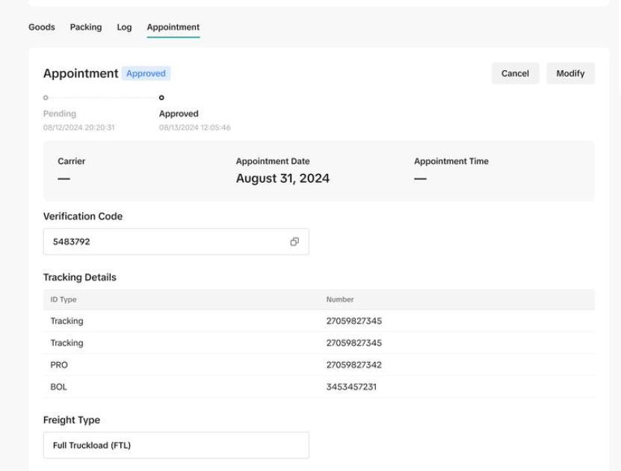
Task: Click the Modify appointment button
Action: (570, 73)
